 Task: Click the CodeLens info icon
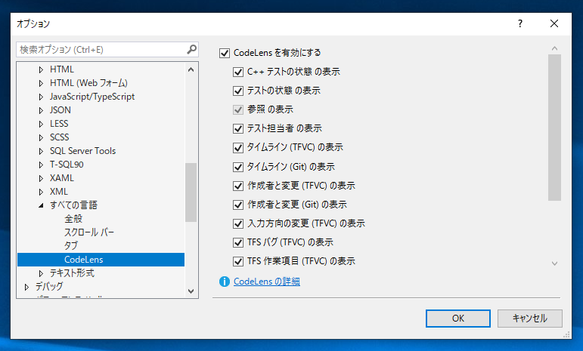[x=225, y=282]
